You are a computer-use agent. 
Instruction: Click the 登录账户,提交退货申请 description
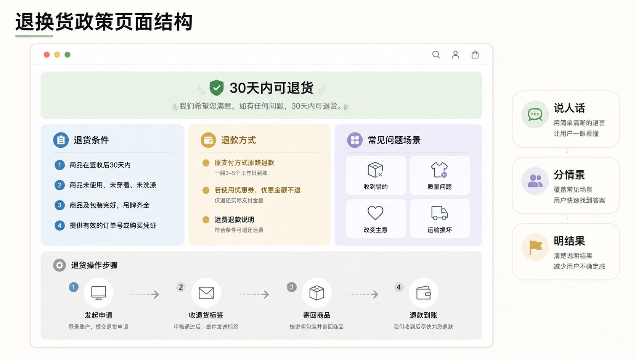pyautogui.click(x=98, y=327)
